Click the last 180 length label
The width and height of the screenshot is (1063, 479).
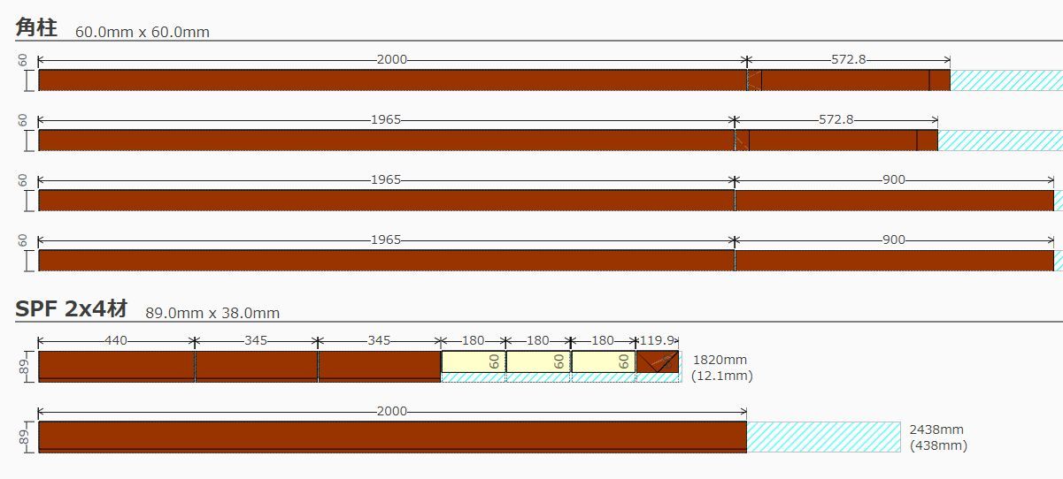click(x=603, y=341)
